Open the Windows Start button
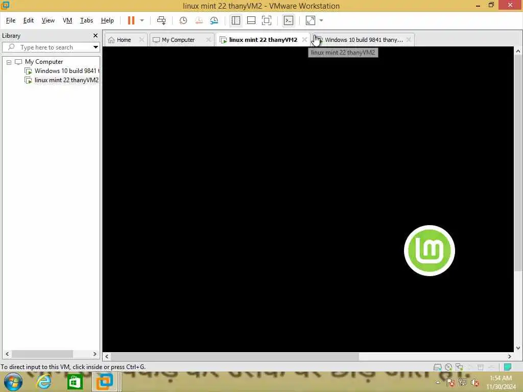This screenshot has width=523, height=392. (13, 382)
